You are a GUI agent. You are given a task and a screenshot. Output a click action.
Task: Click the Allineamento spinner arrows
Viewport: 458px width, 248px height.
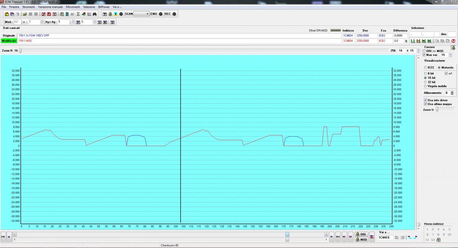pos(452,93)
